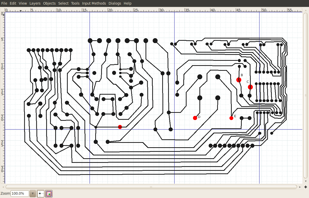
Task: Click the vertical scrollbar up arrow
Action: pyautogui.click(x=305, y=10)
